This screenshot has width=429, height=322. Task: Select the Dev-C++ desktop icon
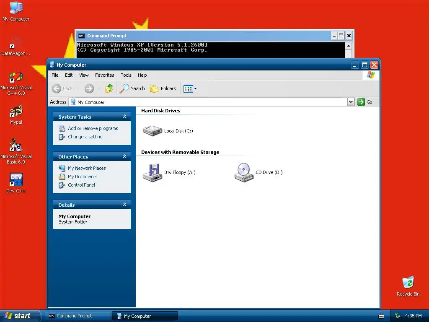tap(16, 183)
